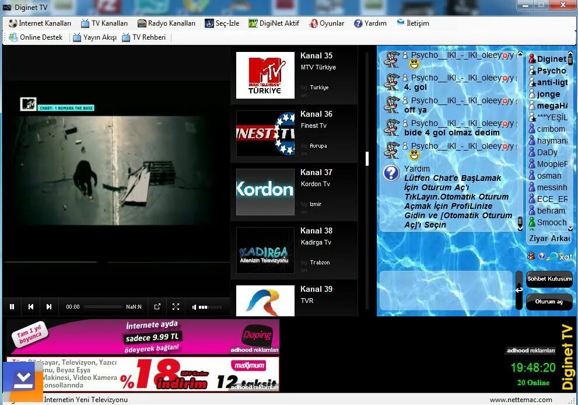This screenshot has width=578, height=405.
Task: Click the Oturum aç button
Action: (x=549, y=302)
